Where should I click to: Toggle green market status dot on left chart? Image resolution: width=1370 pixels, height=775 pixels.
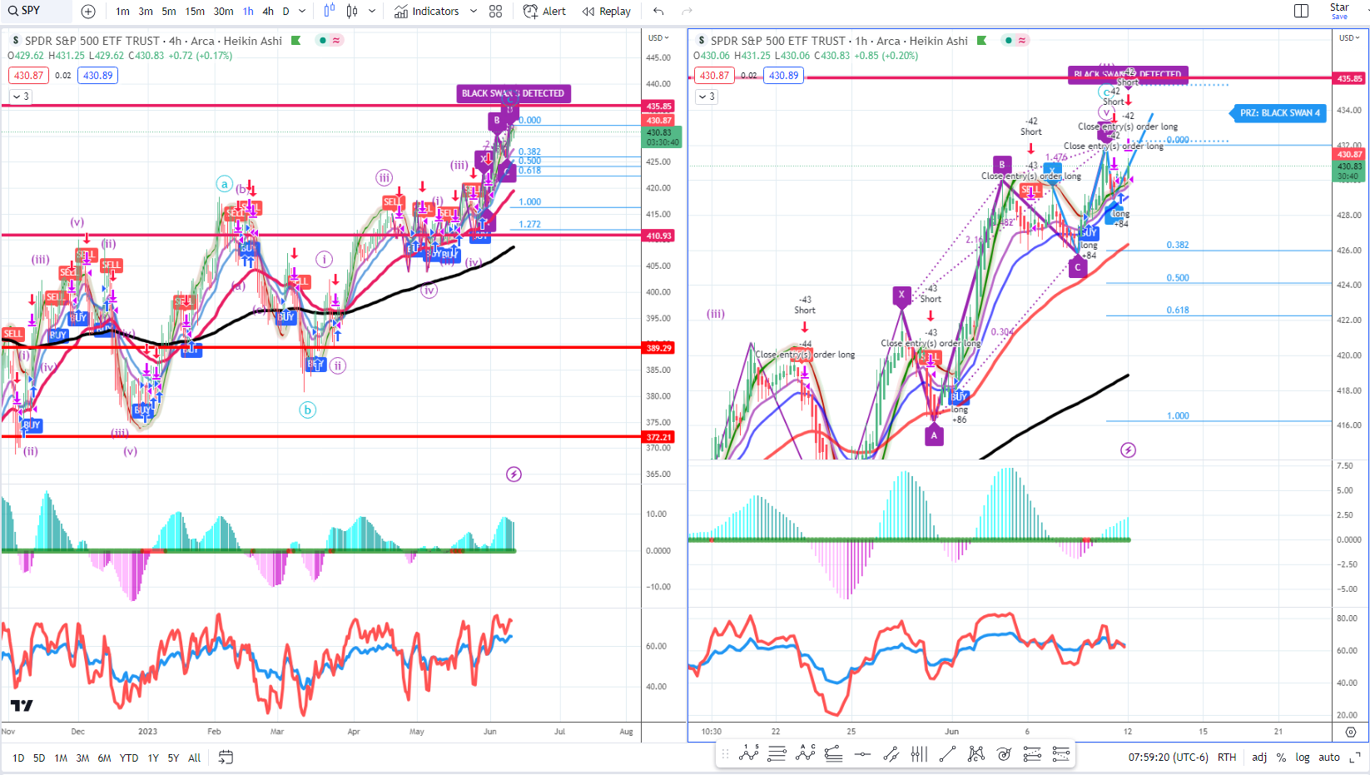pyautogui.click(x=323, y=40)
